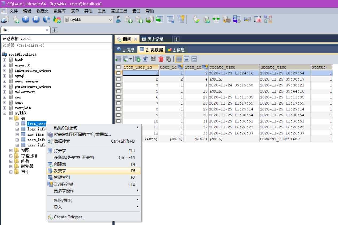Viewport: 338px width, 225px height.
Task: Click foreign key icon in item_id column header
Action: click(205, 67)
